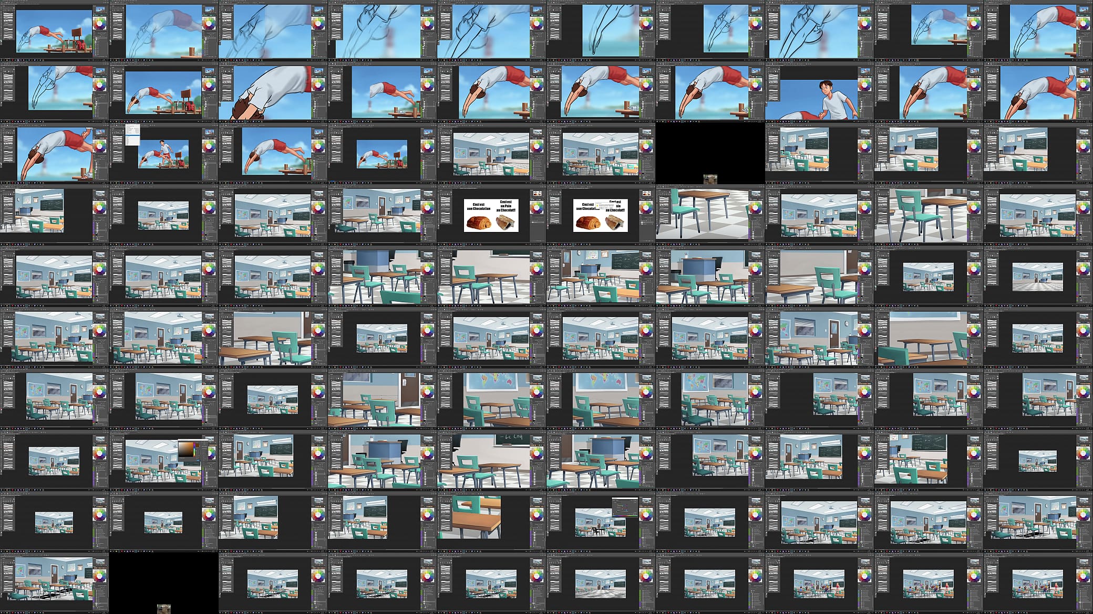Select the close-up of a desk corner with a teal chair
Viewport: 1093px width, 614px height.
pos(492,521)
